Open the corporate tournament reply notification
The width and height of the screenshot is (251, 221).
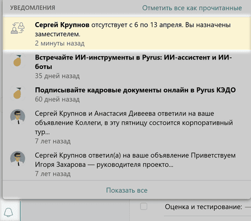tap(127, 127)
